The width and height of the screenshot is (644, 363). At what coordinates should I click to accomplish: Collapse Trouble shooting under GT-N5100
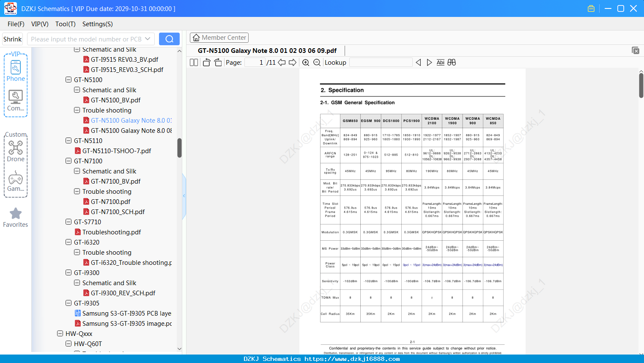pos(77,110)
